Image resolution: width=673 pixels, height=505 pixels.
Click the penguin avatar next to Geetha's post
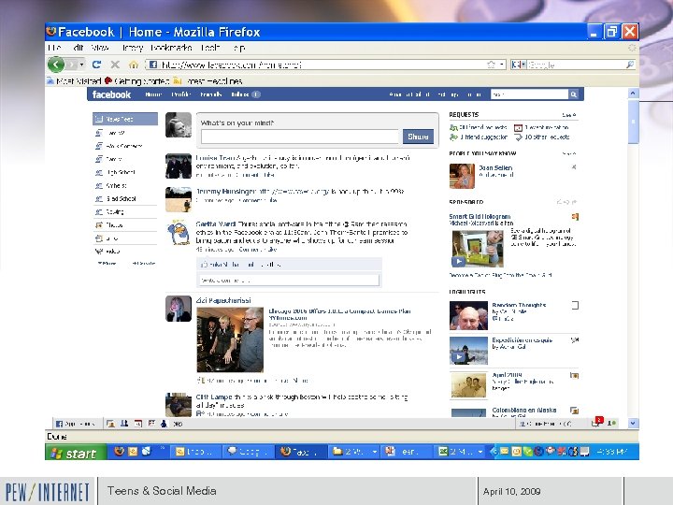click(179, 232)
